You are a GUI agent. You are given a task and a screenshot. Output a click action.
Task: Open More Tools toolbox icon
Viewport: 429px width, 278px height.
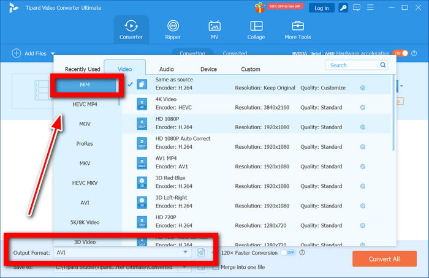coord(298,26)
